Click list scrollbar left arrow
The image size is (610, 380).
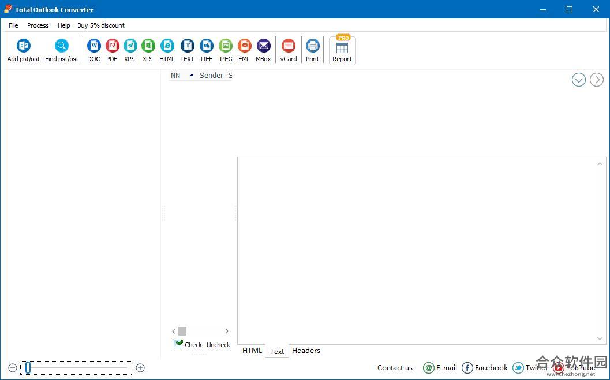pyautogui.click(x=174, y=331)
